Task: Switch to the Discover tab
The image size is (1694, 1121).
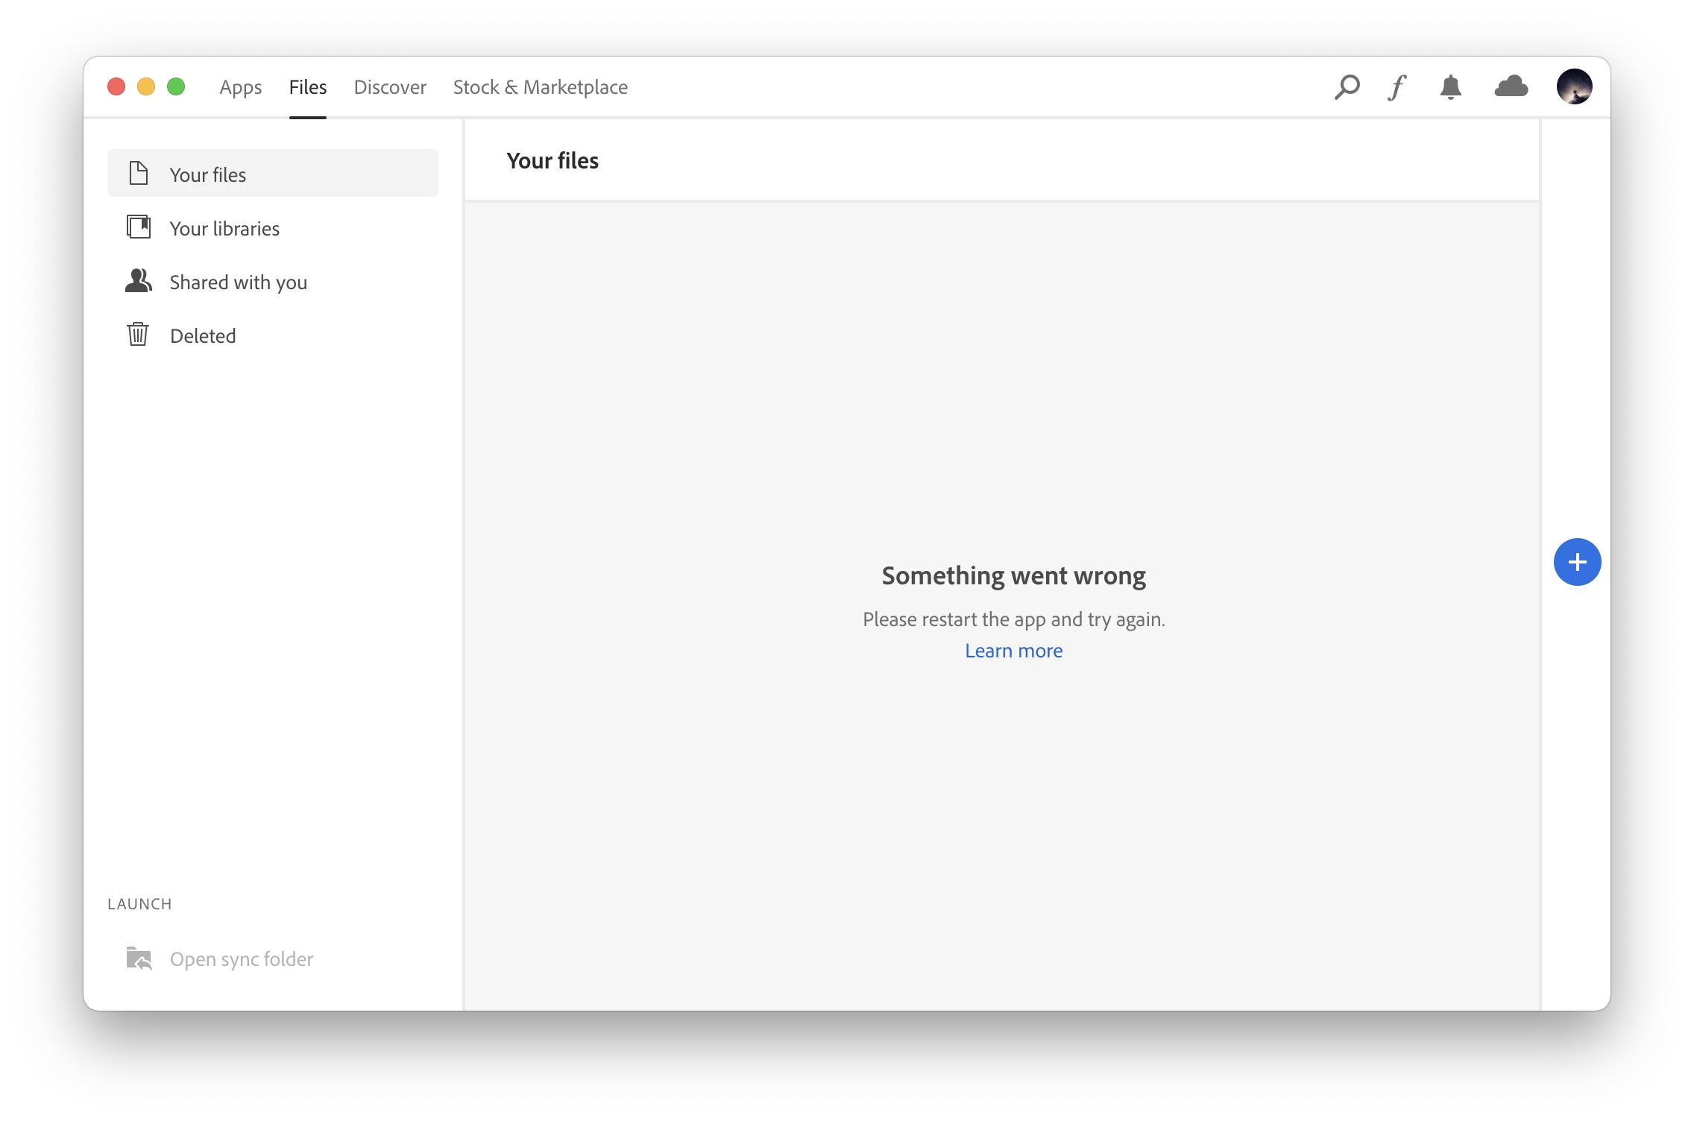Action: point(390,87)
